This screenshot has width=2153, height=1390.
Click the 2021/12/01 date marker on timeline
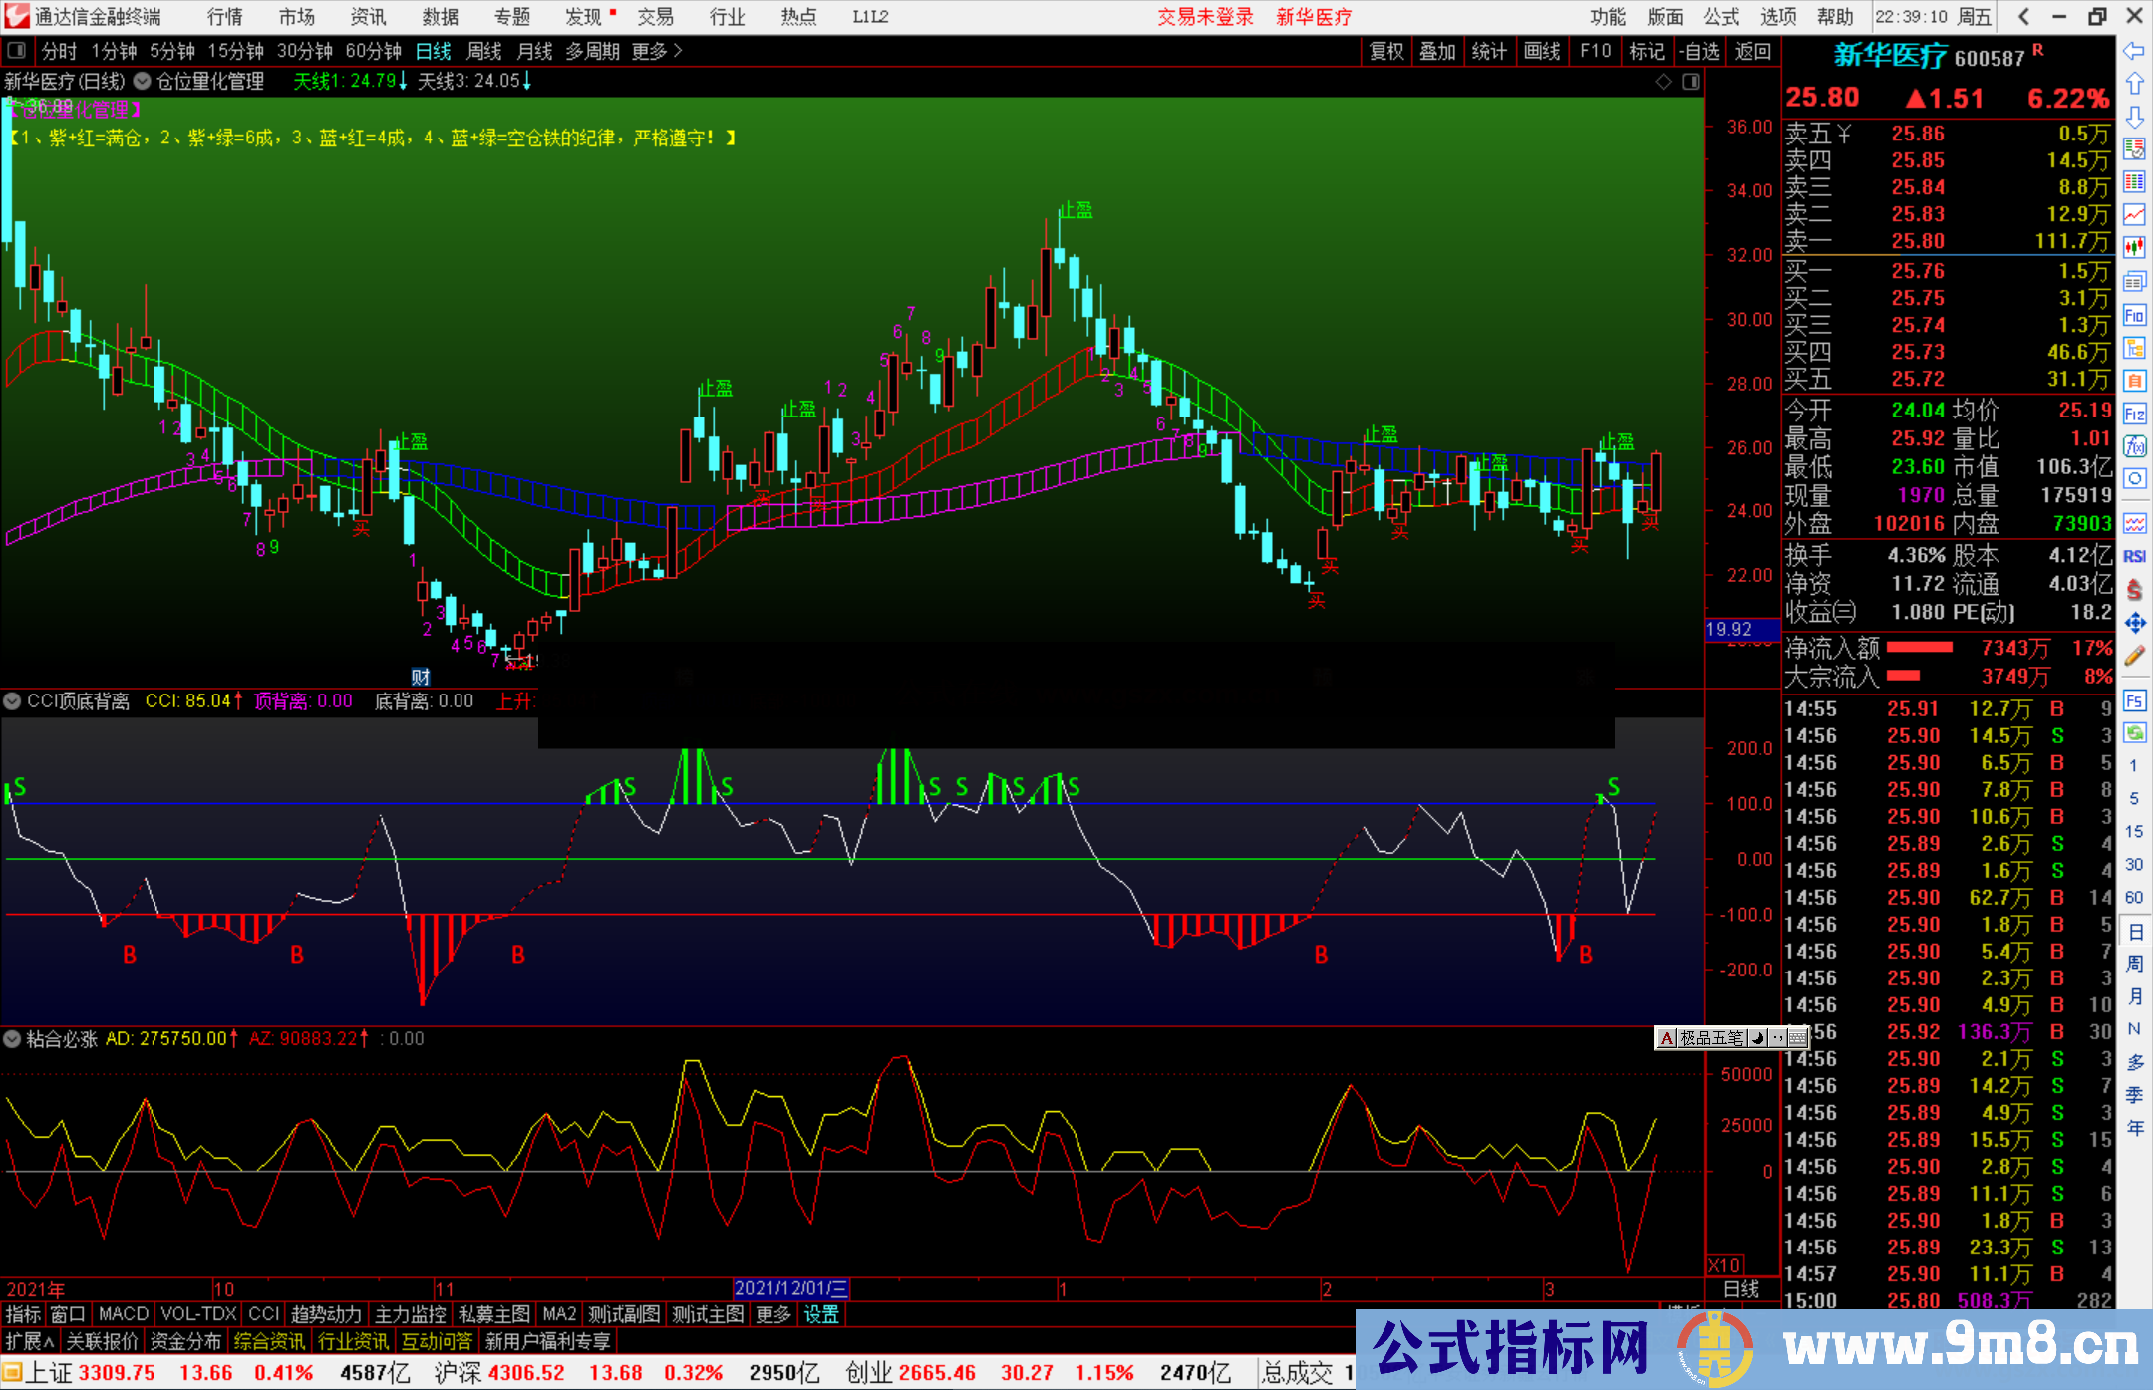(x=789, y=1288)
